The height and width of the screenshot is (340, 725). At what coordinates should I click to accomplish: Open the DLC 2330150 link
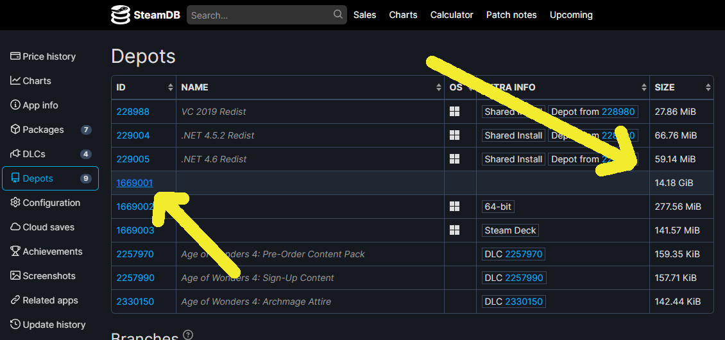pos(524,302)
